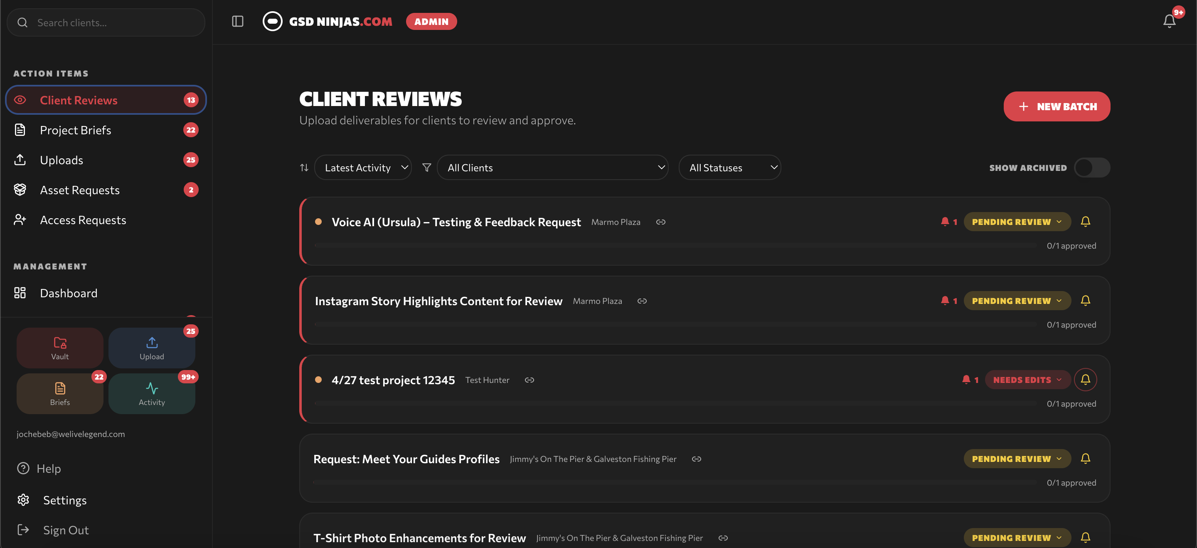Copy link for Instagram Story Highlights review
The image size is (1197, 548).
click(x=642, y=301)
